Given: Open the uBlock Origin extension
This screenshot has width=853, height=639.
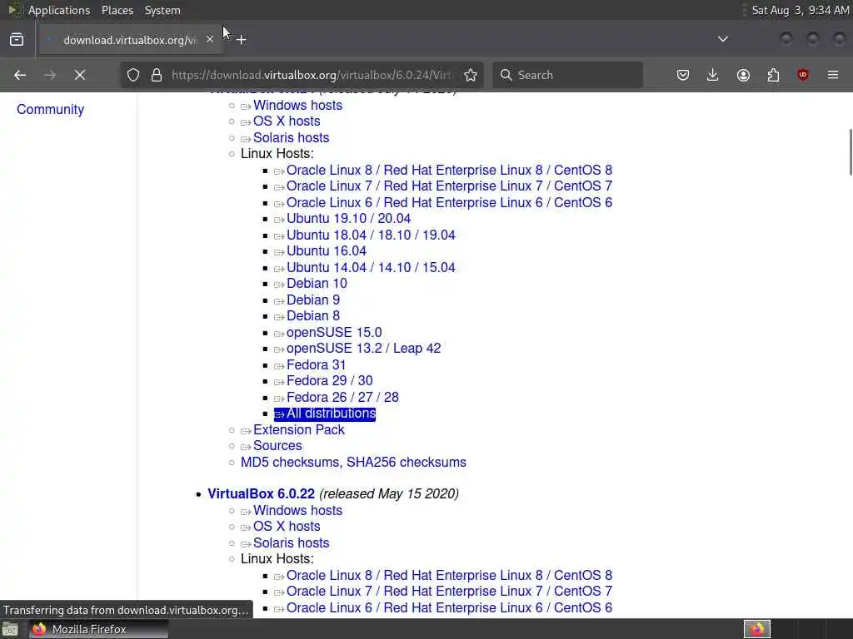Looking at the screenshot, I should pyautogui.click(x=803, y=75).
